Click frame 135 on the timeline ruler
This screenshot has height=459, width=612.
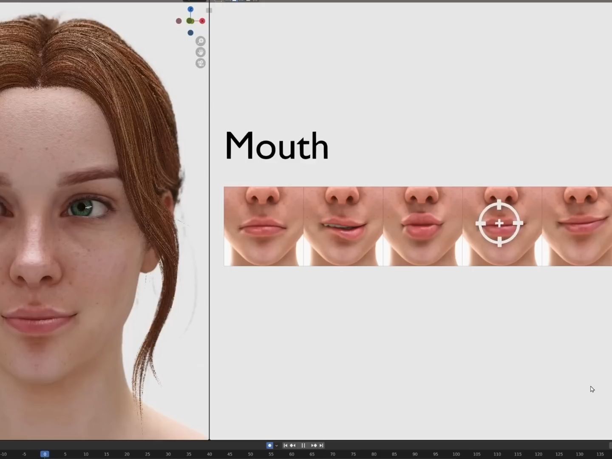tap(600, 454)
